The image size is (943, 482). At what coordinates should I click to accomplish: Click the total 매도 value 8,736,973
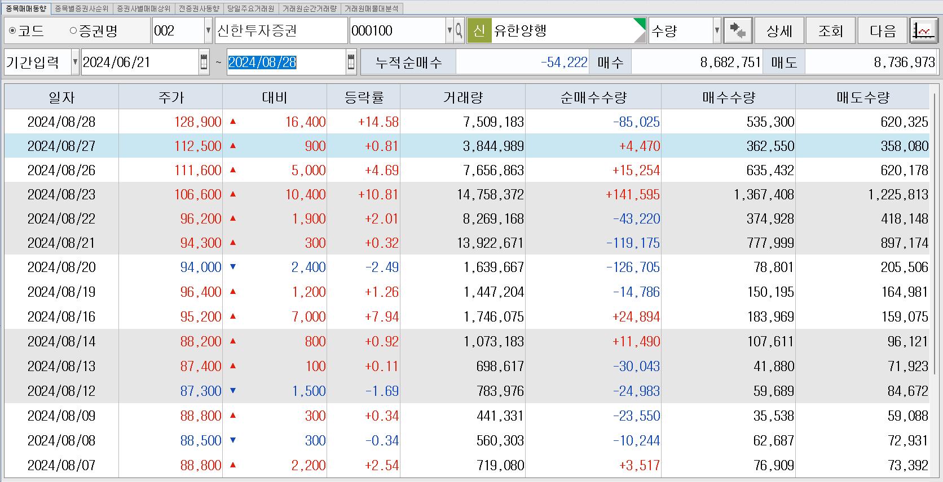(x=905, y=62)
